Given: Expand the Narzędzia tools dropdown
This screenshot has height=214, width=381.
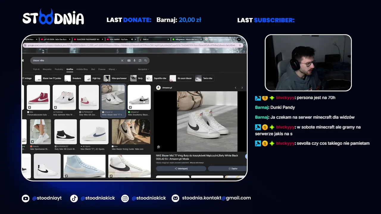Looking at the screenshot, I should point(143,69).
